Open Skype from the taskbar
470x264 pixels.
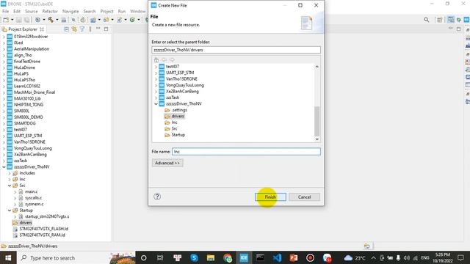coord(194,257)
